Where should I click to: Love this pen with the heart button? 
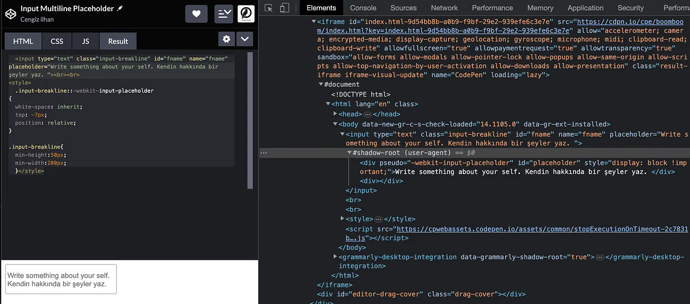196,14
